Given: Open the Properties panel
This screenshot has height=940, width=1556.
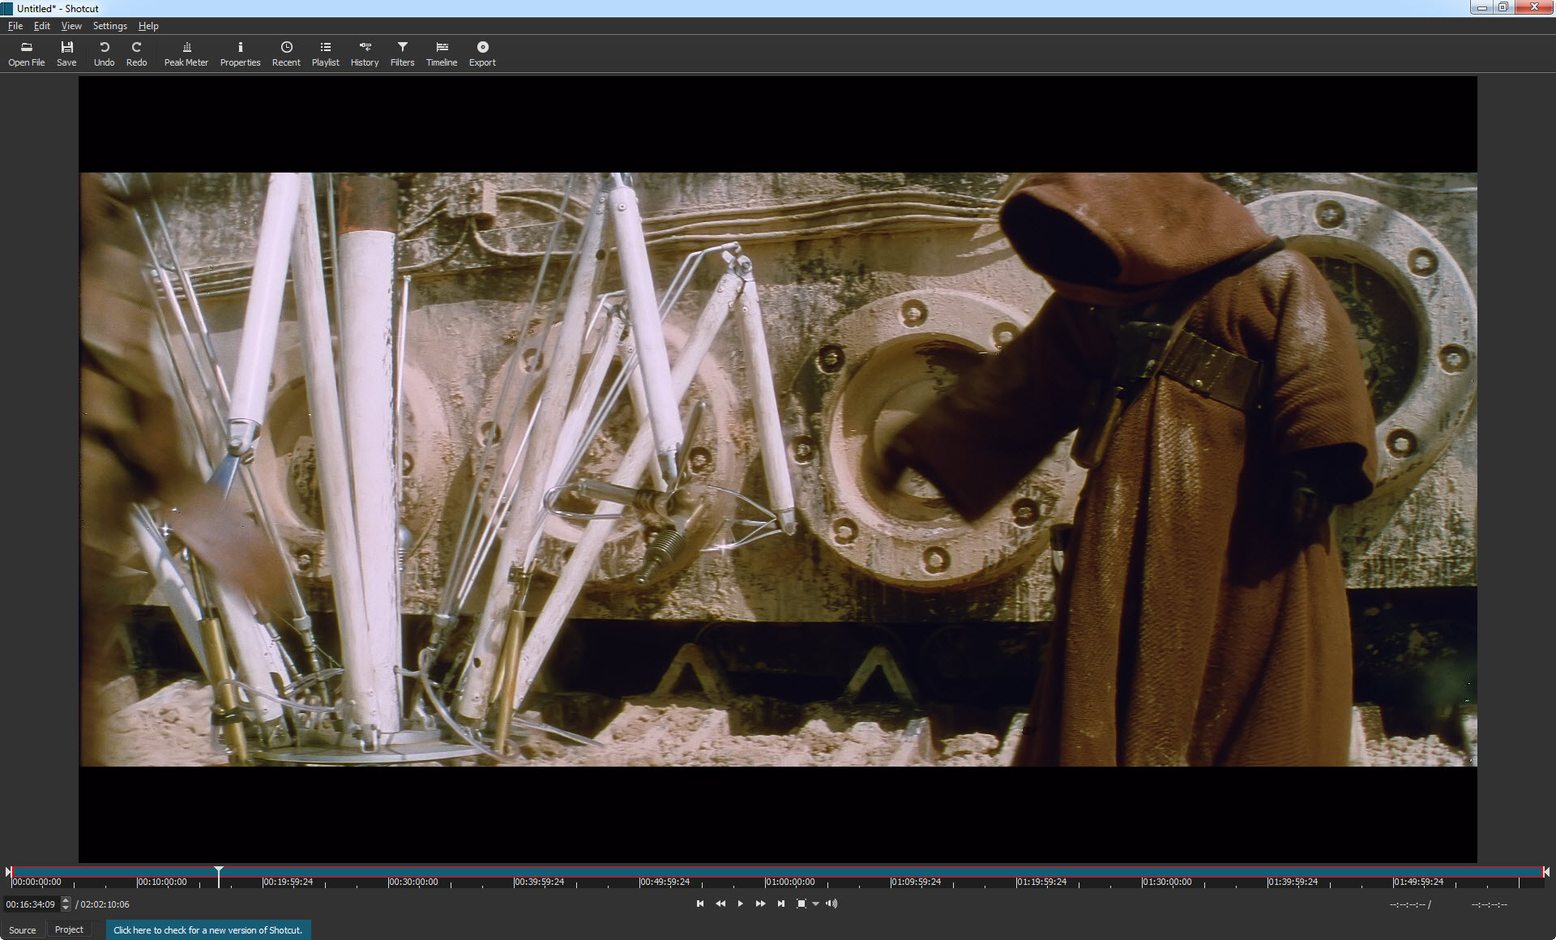Looking at the screenshot, I should [x=240, y=53].
